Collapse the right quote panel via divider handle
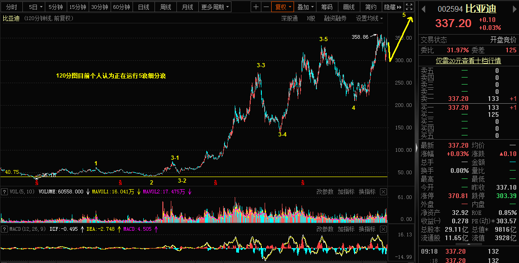 click(417, 147)
